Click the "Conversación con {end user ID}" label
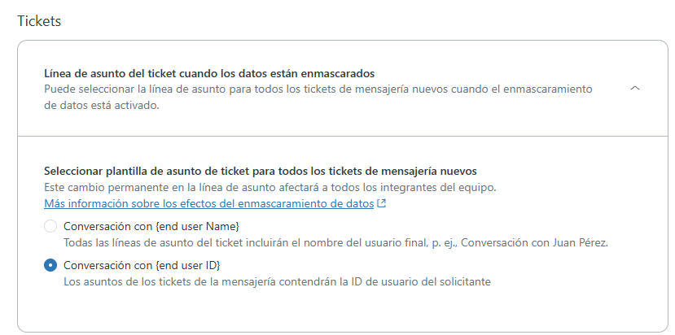 [x=142, y=266]
